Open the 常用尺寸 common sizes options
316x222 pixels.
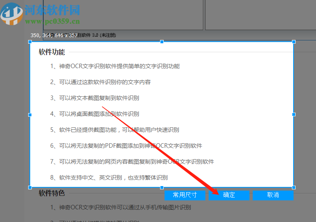185,195
